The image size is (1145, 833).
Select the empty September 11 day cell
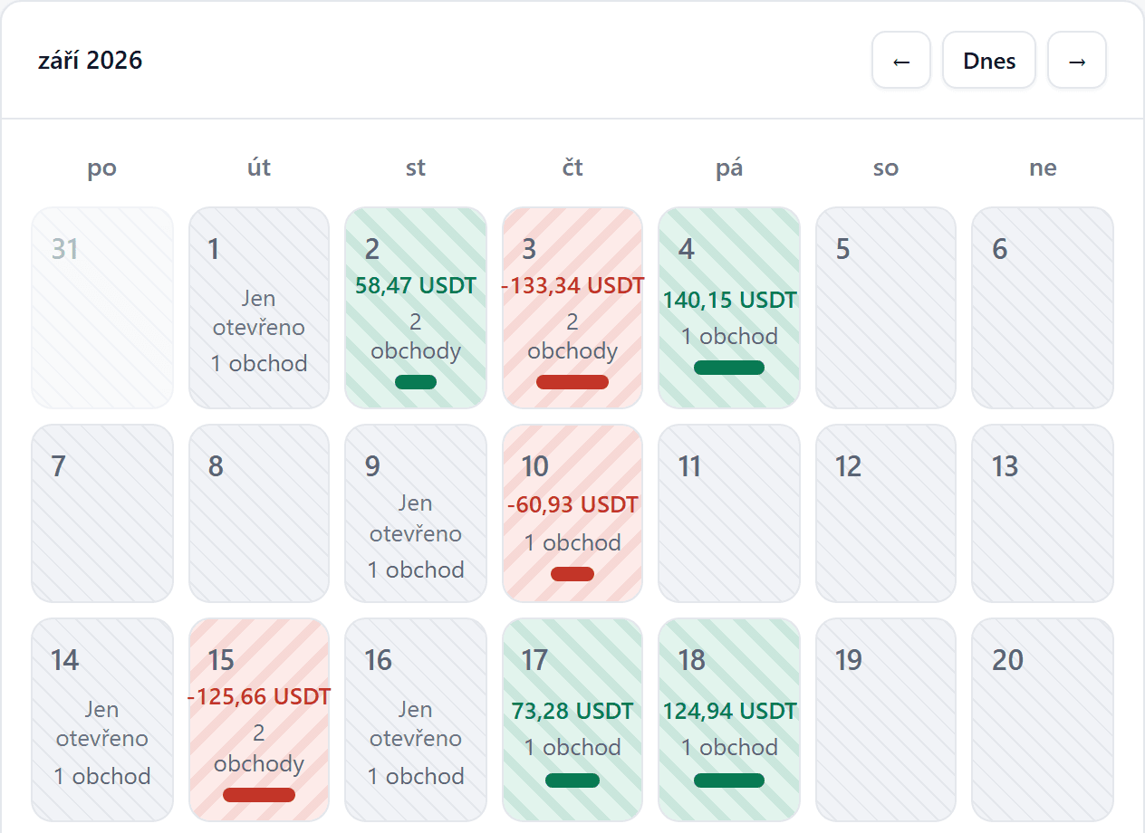pyautogui.click(x=729, y=513)
